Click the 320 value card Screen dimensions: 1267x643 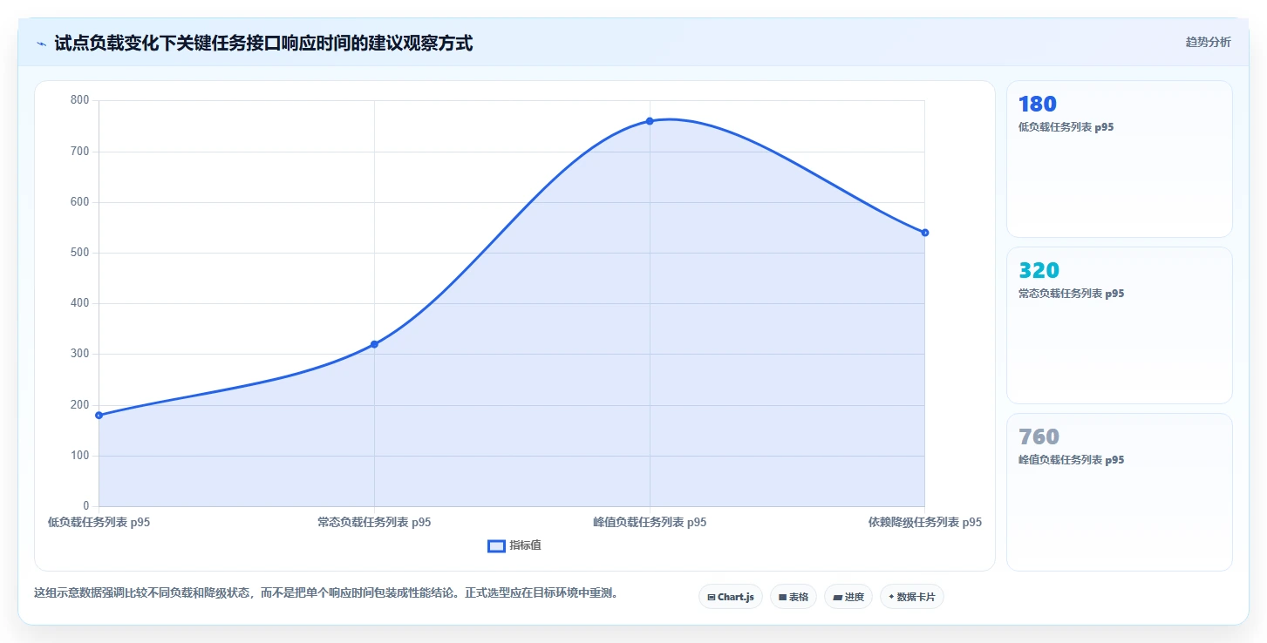(1120, 325)
